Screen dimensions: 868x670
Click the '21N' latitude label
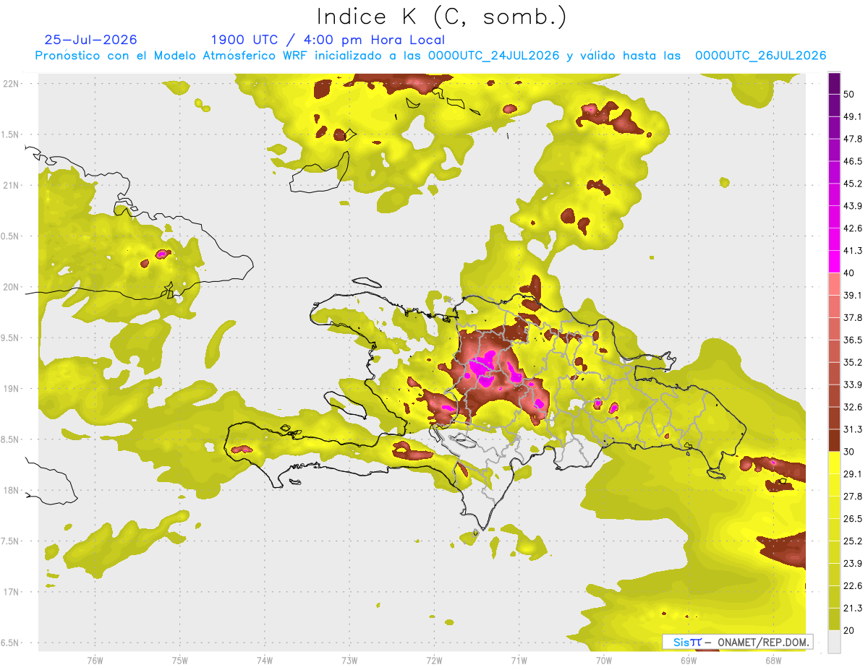pos(11,185)
